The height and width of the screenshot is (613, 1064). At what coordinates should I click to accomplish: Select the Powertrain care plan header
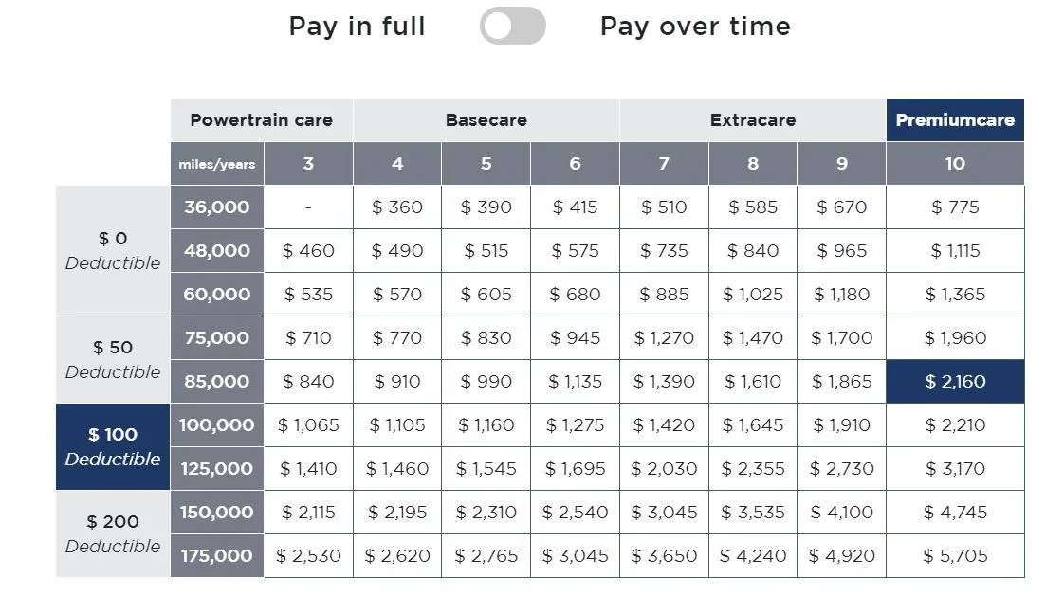tap(261, 120)
